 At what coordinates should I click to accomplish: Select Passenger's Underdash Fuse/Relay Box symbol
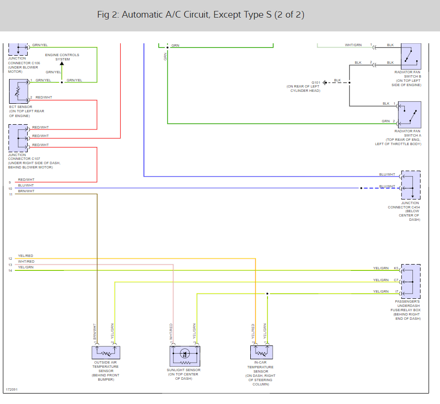(x=411, y=281)
